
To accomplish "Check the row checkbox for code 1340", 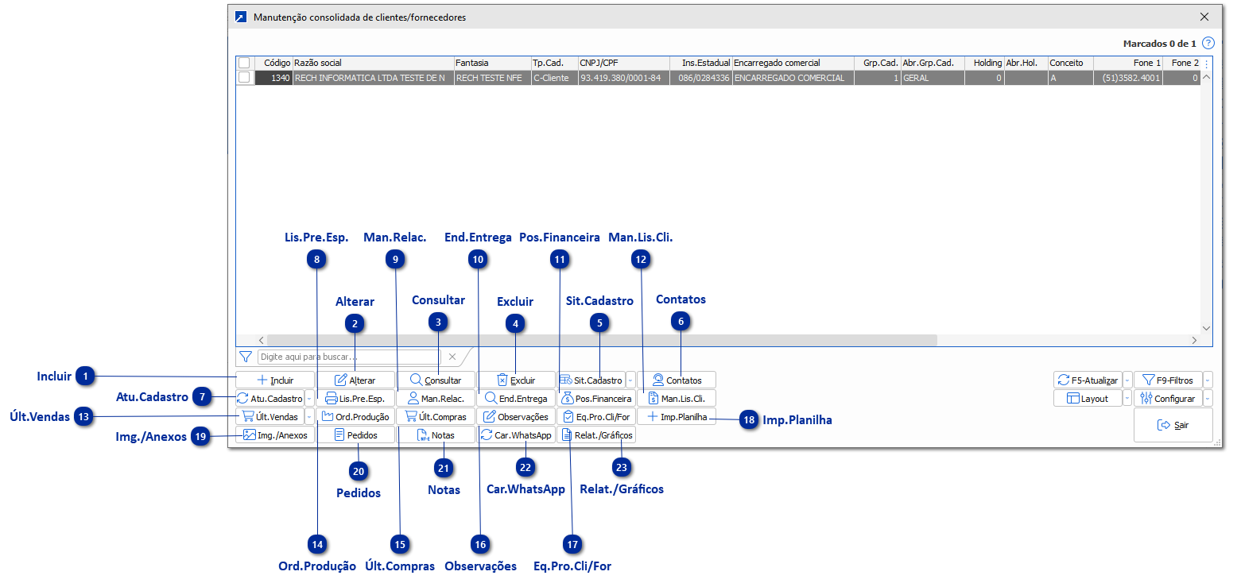I will pyautogui.click(x=244, y=78).
